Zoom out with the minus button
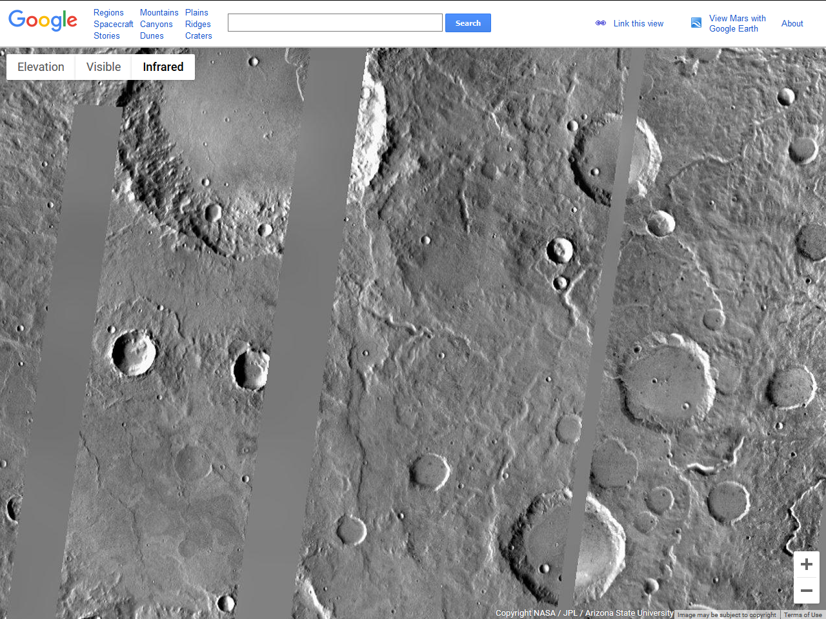Viewport: 826px width, 619px height. (807, 591)
